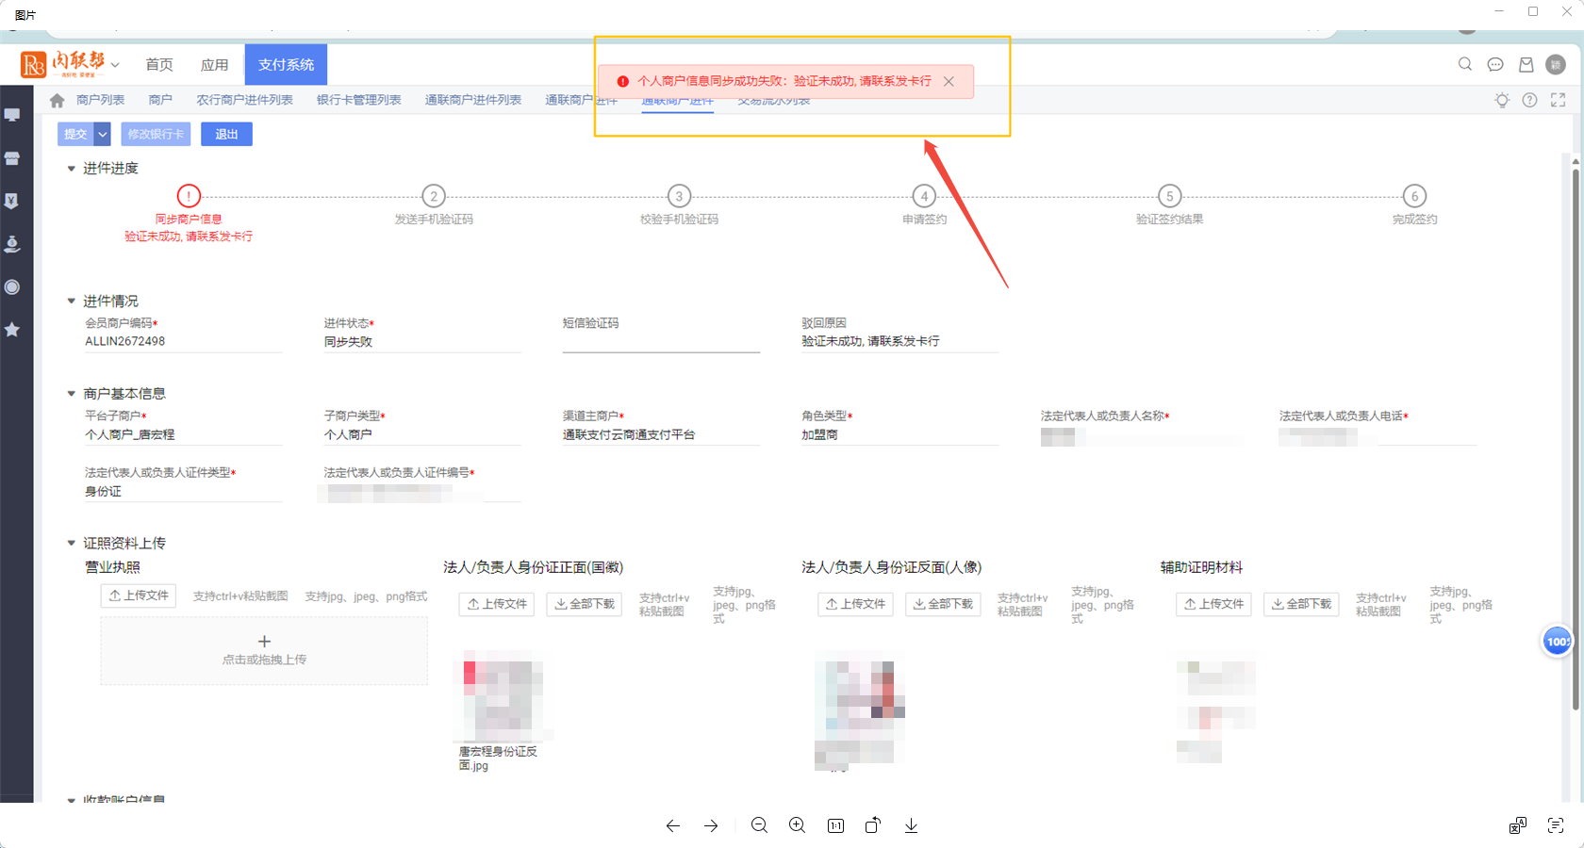
Task: Click the zoom in magnifier icon
Action: (797, 825)
